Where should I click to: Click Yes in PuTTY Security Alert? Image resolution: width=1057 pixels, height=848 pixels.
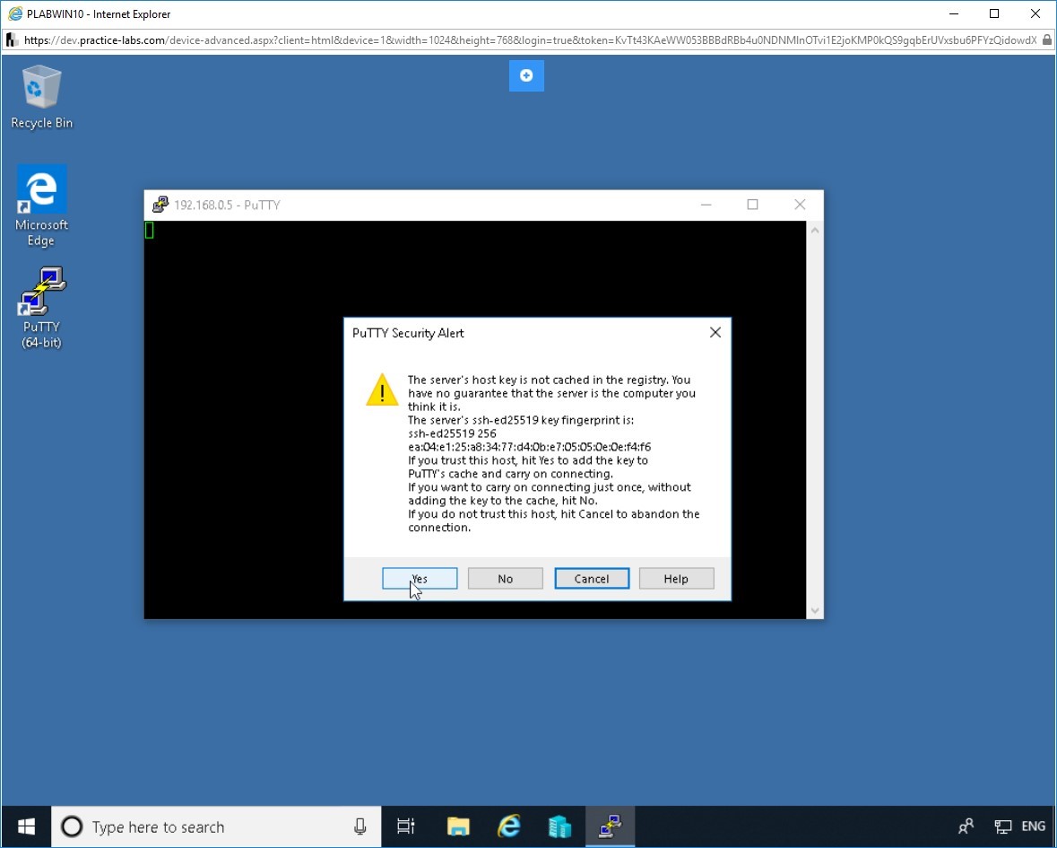420,578
